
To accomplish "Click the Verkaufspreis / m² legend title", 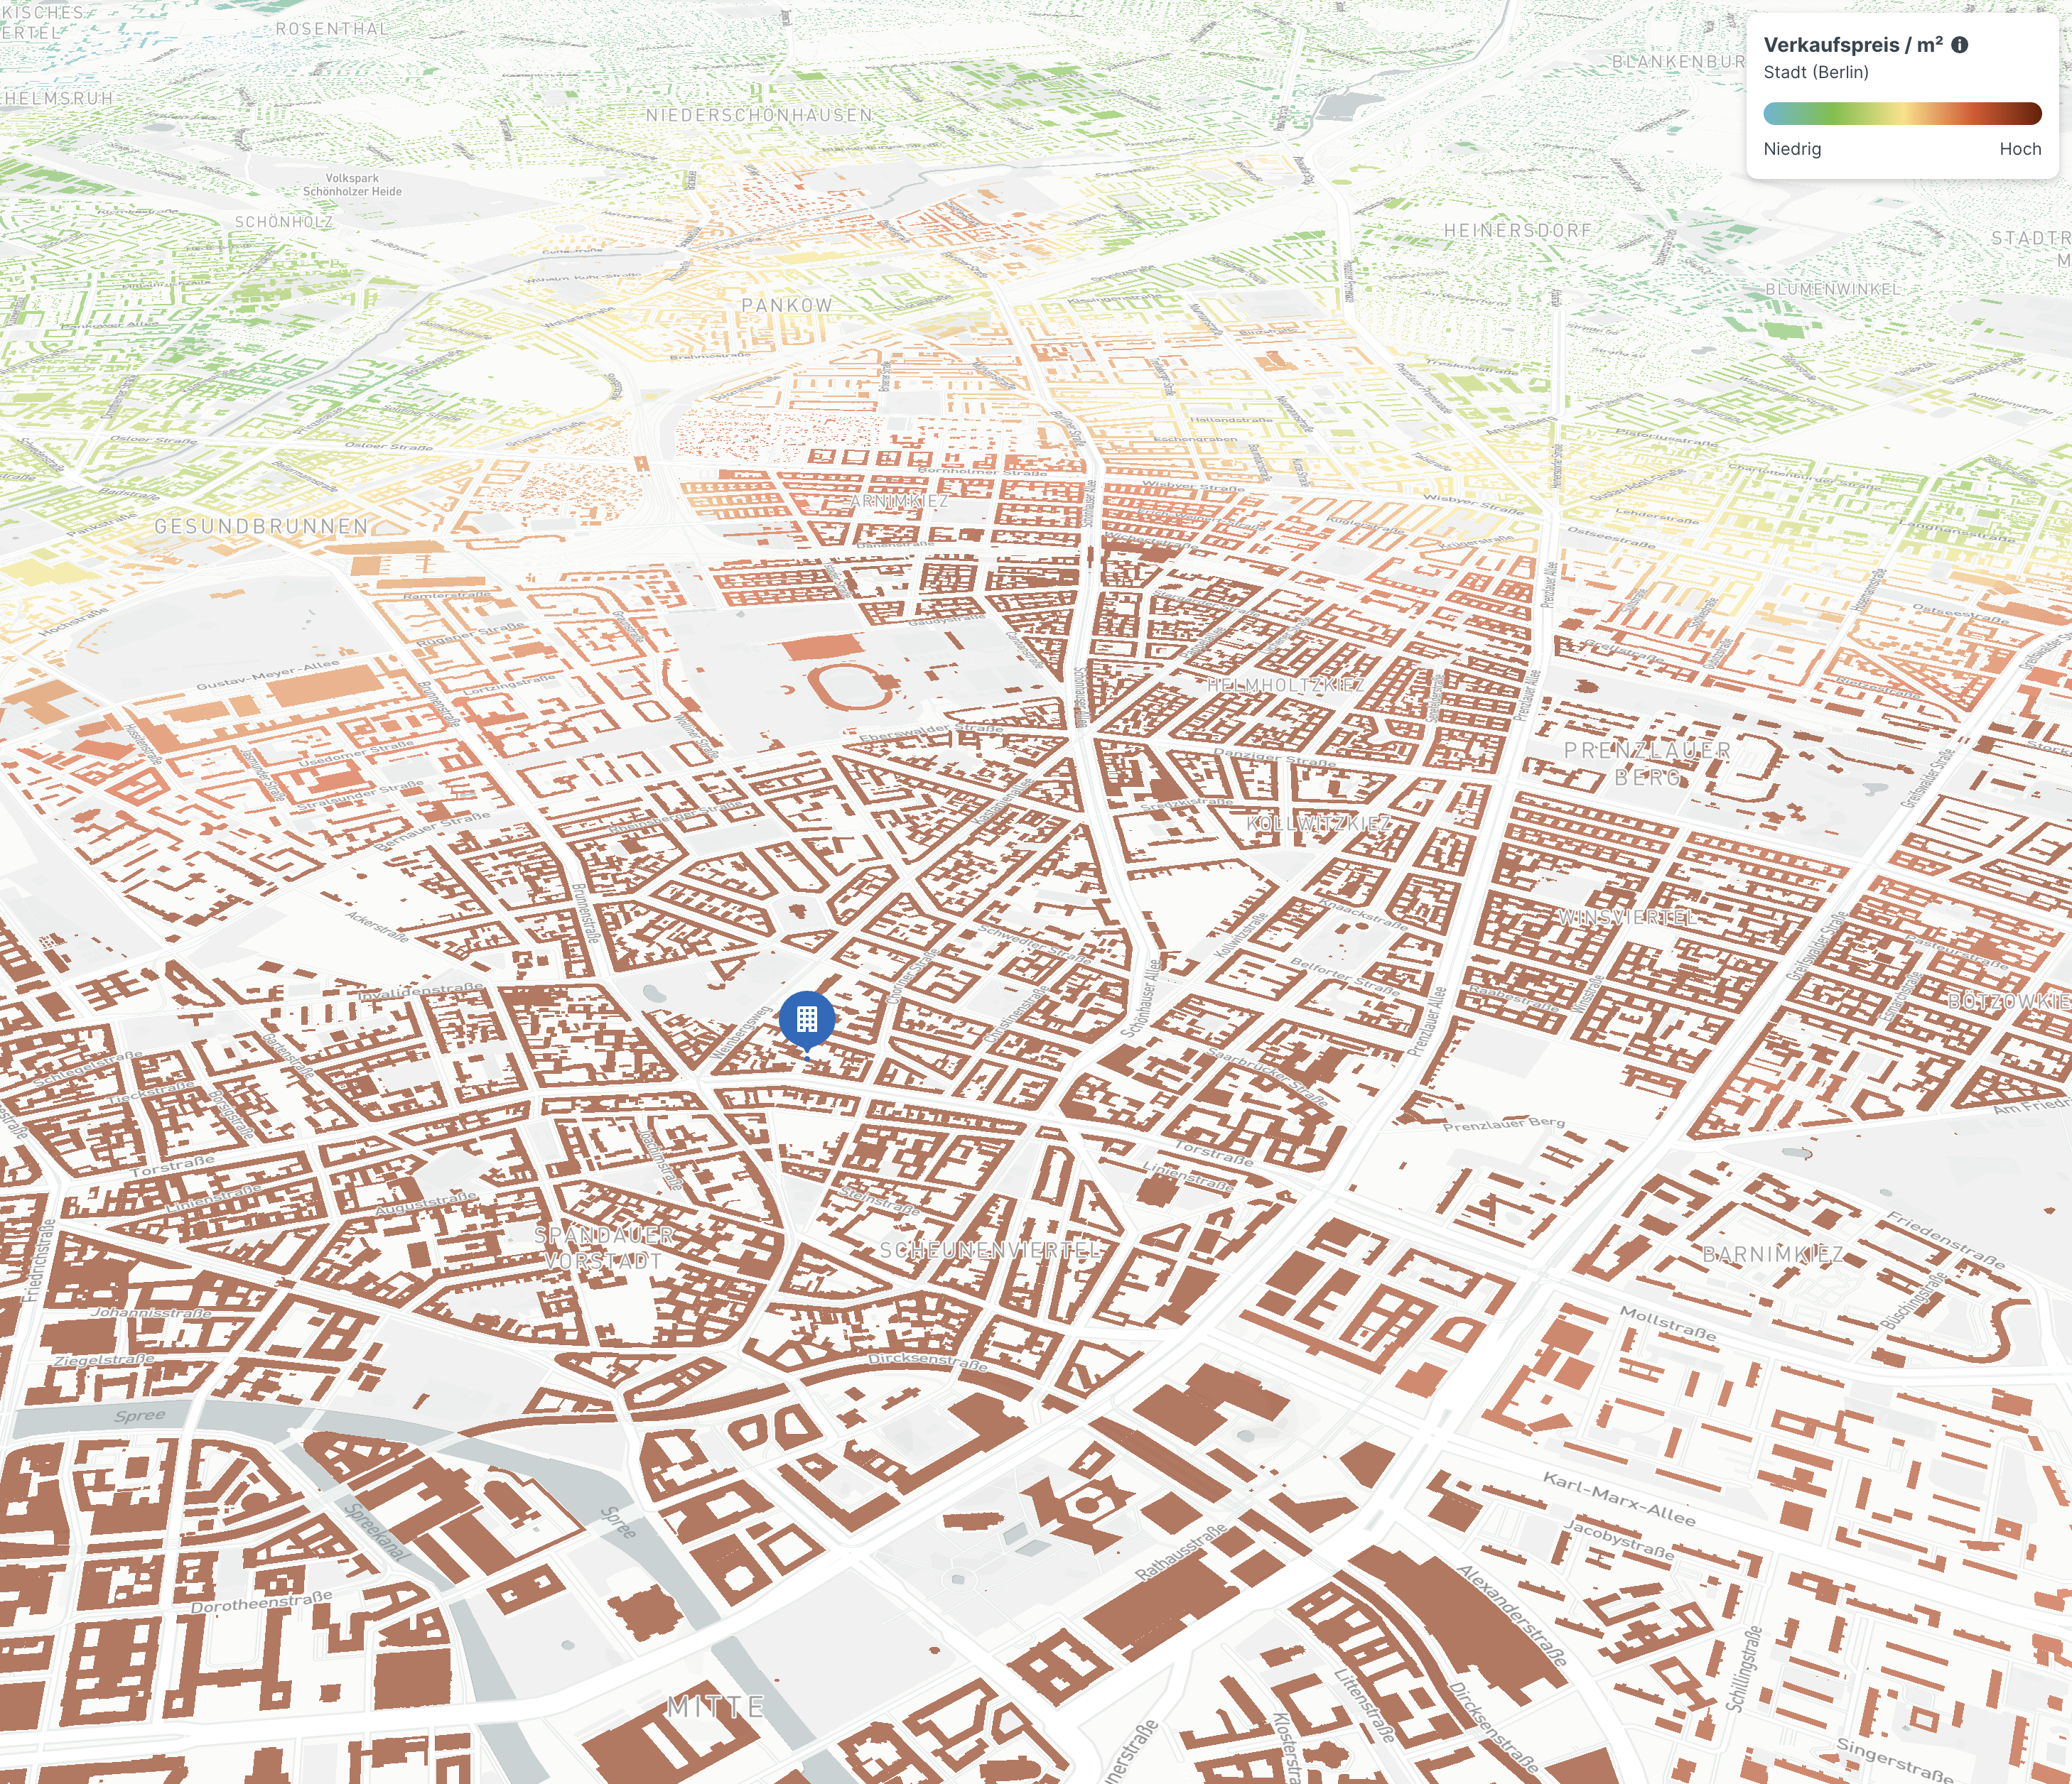I will click(x=1852, y=45).
